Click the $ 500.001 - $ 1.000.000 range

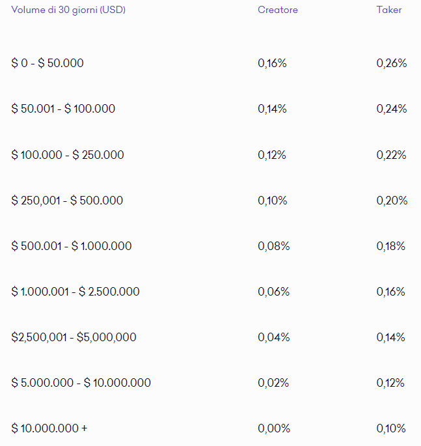coord(72,246)
